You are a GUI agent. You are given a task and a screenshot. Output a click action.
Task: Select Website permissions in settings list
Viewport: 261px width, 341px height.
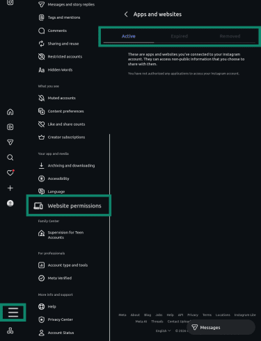tap(69, 206)
